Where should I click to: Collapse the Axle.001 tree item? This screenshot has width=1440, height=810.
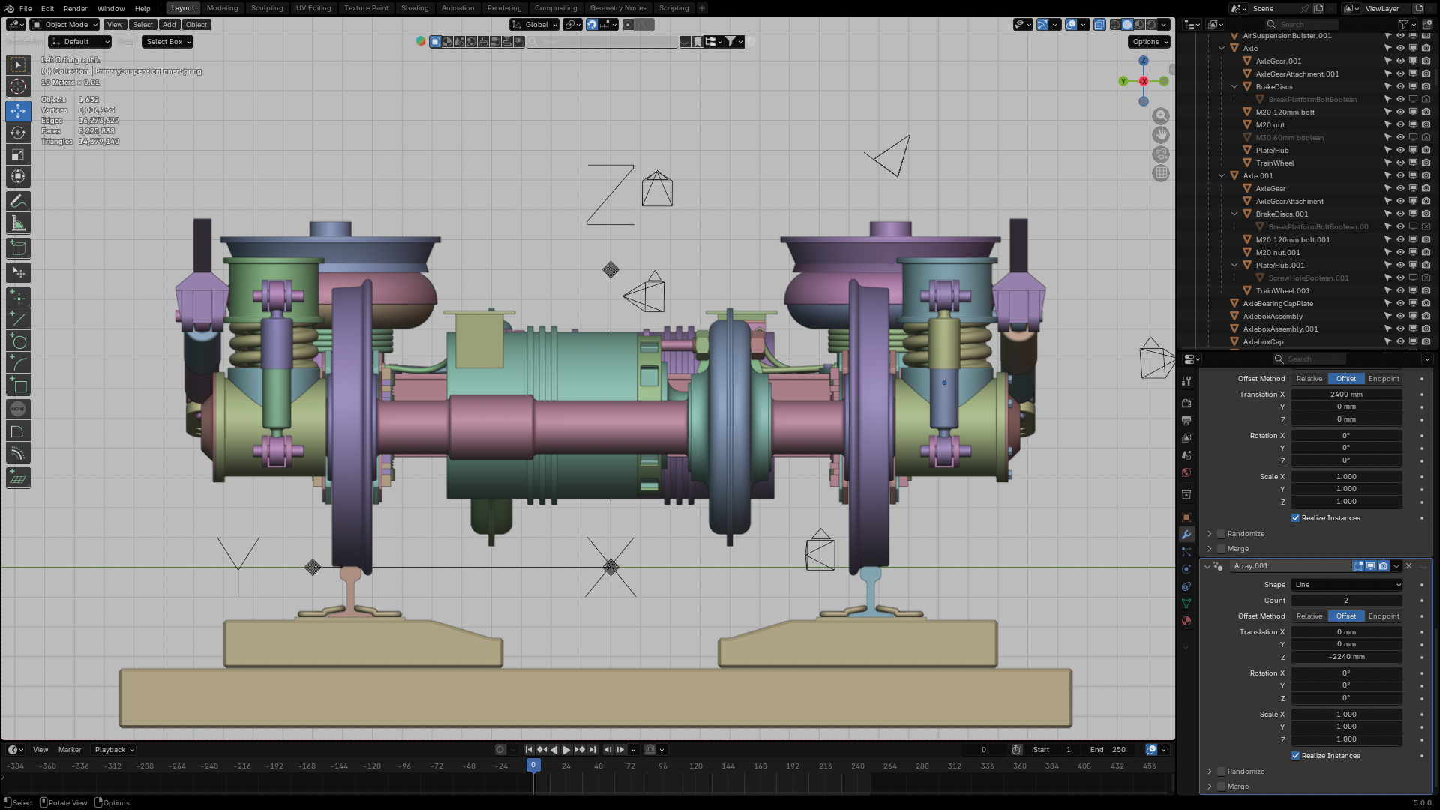1222,176
